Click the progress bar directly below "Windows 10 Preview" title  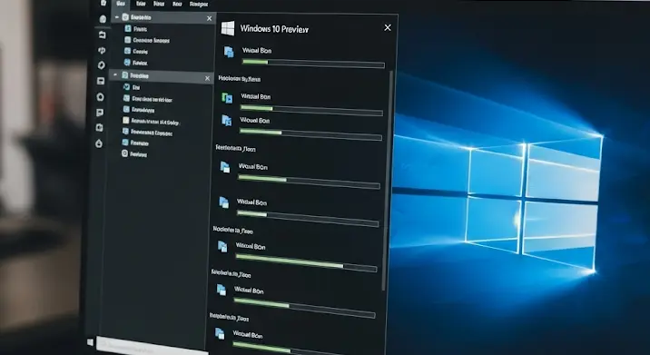click(313, 63)
